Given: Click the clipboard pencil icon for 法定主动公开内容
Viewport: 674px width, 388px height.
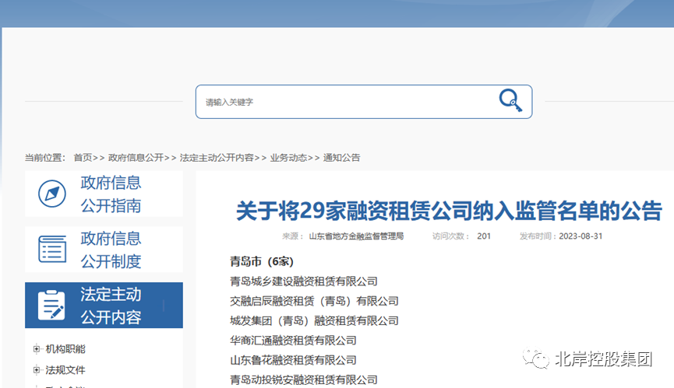Looking at the screenshot, I should pos(51,306).
